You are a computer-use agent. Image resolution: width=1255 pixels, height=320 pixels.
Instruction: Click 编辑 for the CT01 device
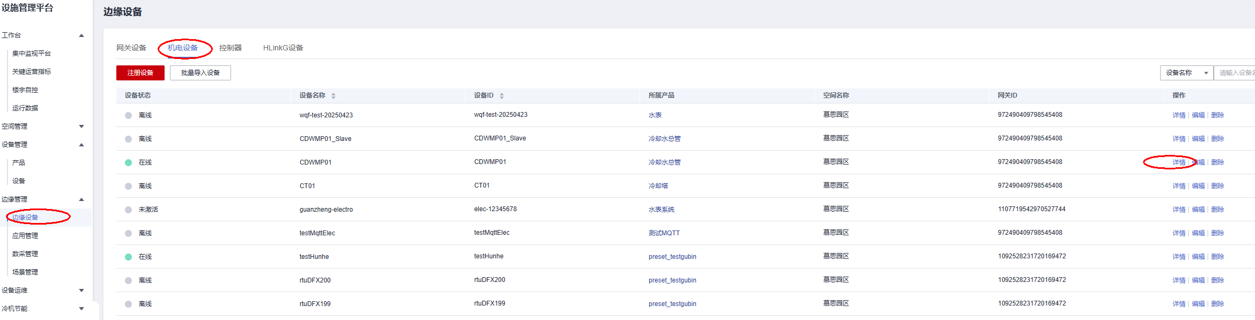coord(1198,186)
